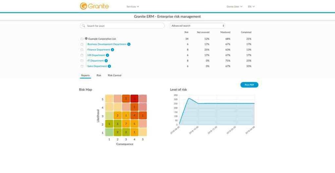Click arrow icon next to Sales Department
335x173 pixels.
coord(109,66)
